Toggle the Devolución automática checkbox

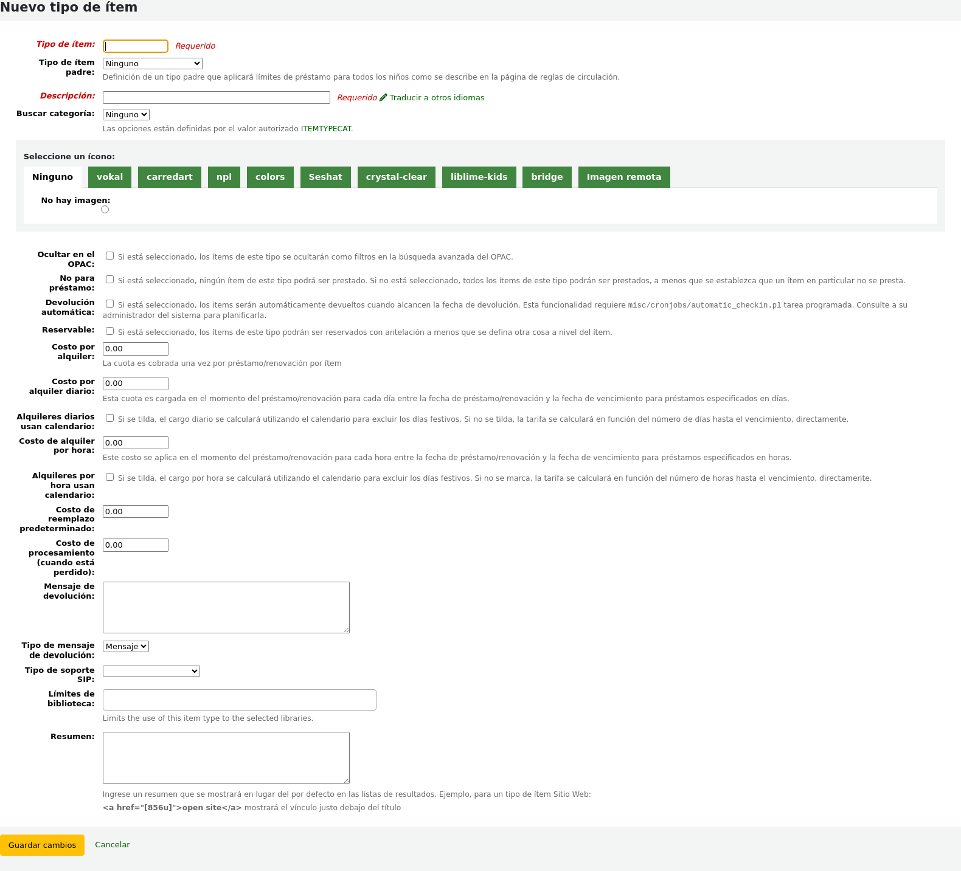[110, 304]
